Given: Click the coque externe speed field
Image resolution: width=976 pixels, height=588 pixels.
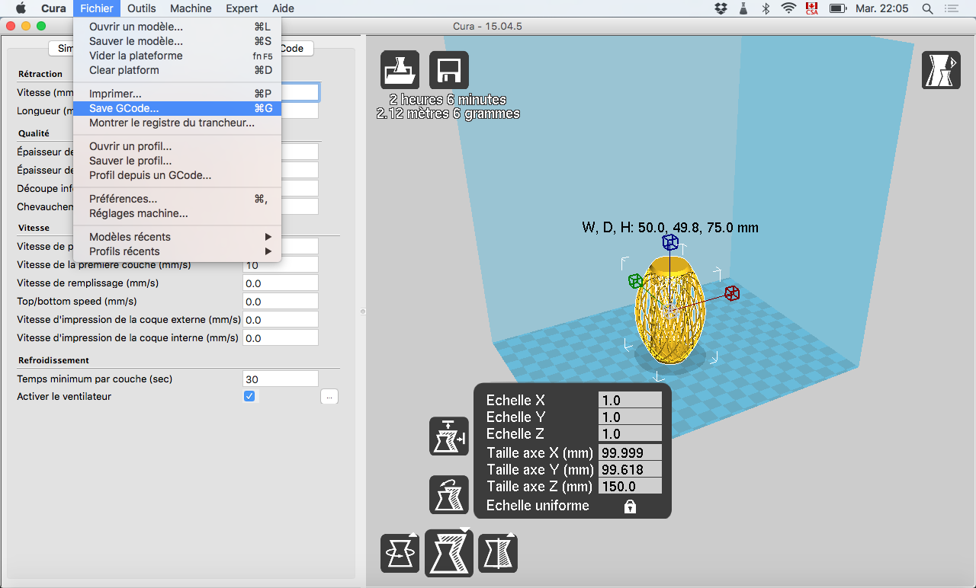Looking at the screenshot, I should click(280, 319).
